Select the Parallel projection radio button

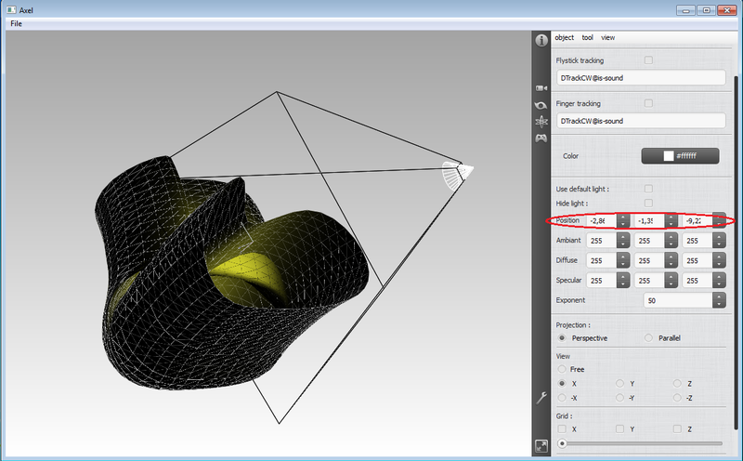pos(648,338)
